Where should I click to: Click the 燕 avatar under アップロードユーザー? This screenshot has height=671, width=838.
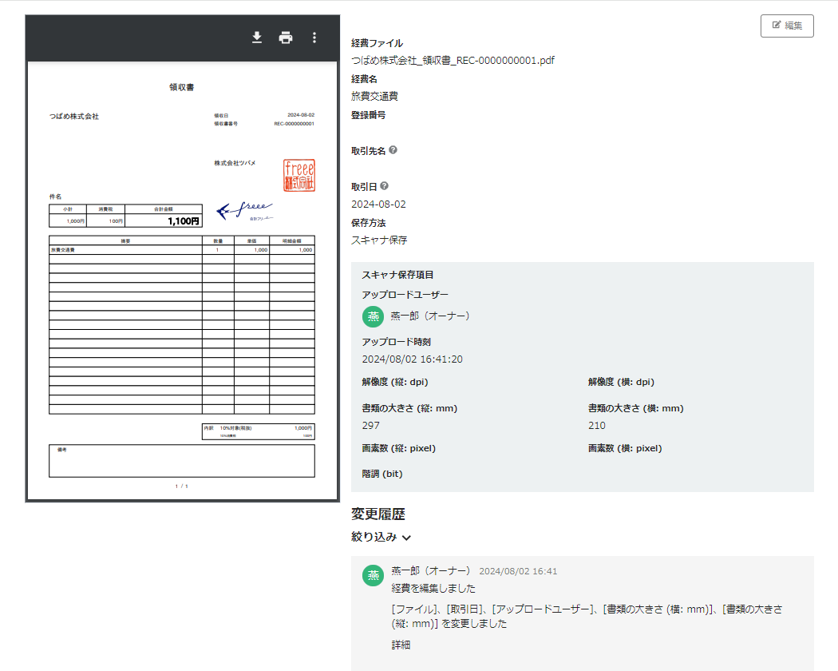[373, 316]
